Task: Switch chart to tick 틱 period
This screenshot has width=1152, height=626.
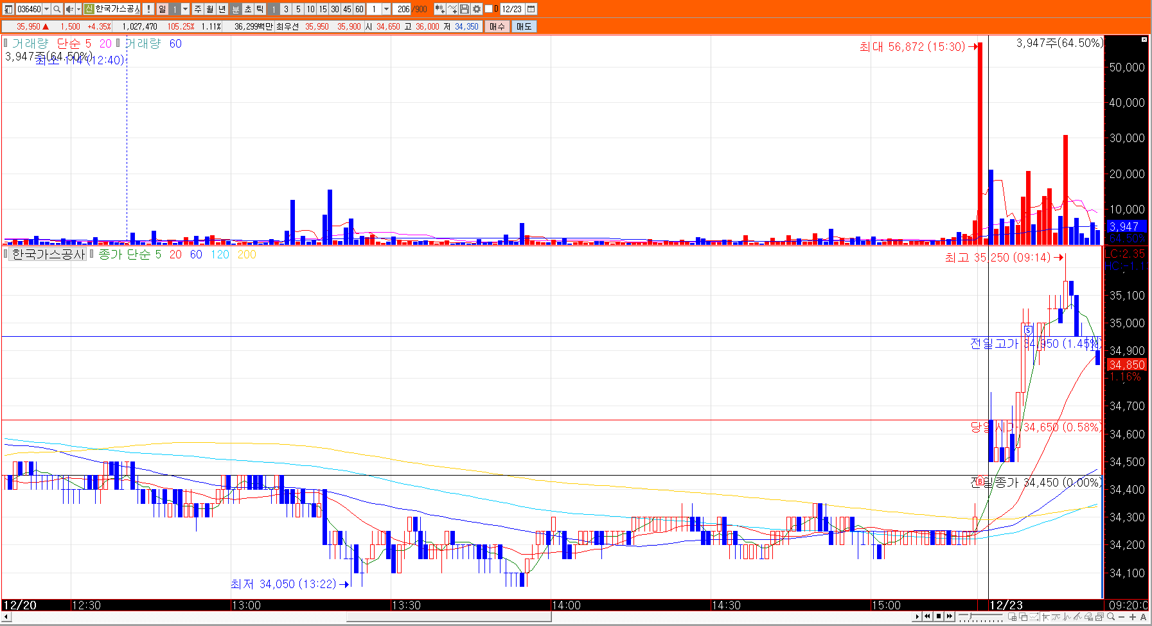Action: tap(260, 9)
